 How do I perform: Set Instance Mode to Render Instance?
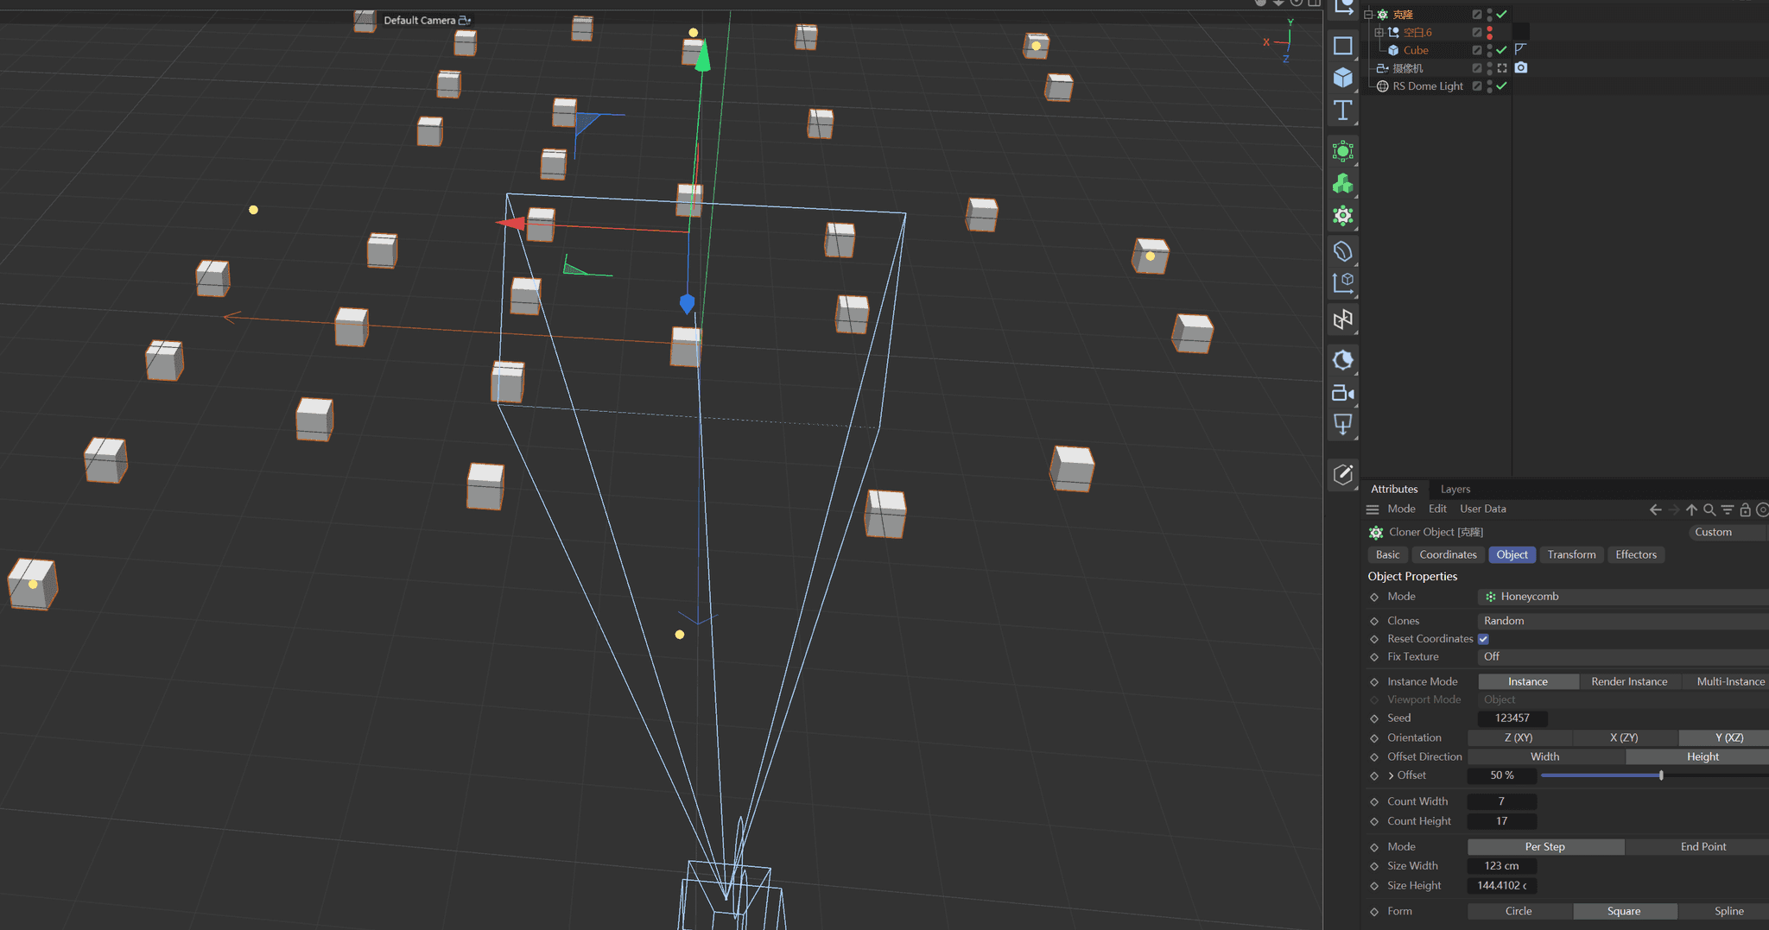1629,681
